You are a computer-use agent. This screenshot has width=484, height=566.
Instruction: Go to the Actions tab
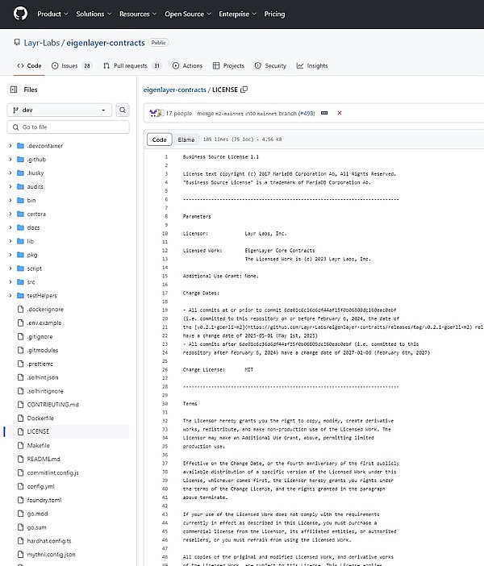[186, 65]
